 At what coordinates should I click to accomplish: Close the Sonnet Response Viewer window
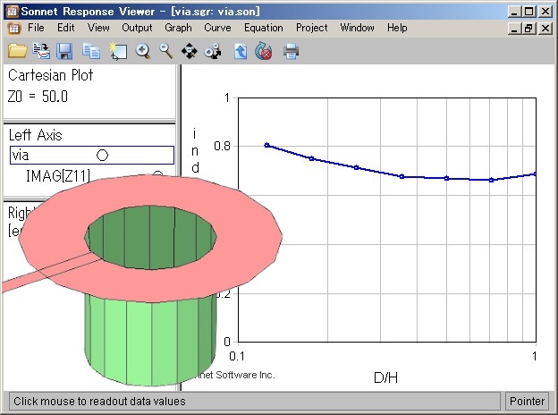(545, 12)
